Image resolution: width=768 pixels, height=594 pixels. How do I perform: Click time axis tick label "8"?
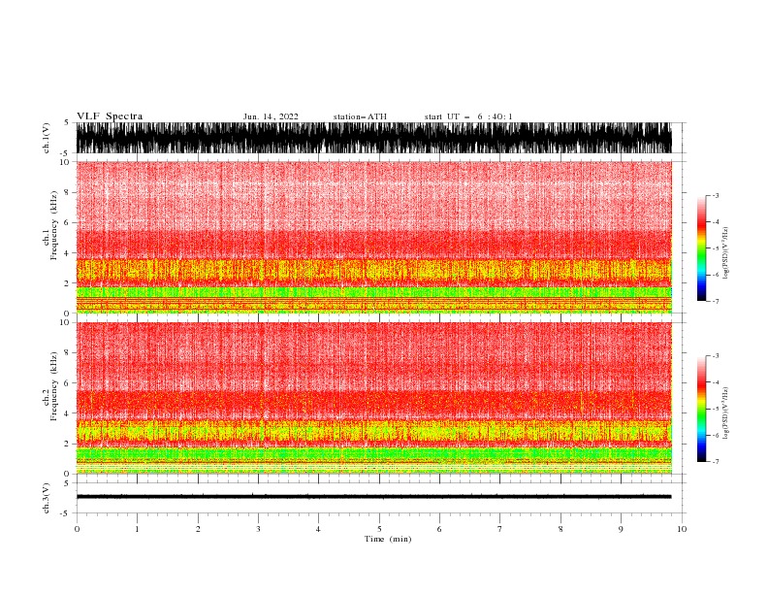[x=560, y=529]
